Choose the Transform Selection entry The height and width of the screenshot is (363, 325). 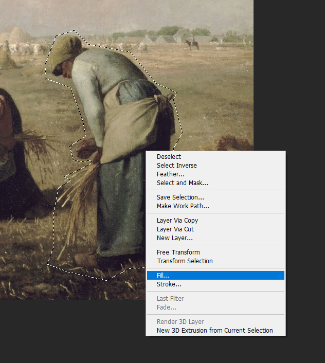coord(215,261)
